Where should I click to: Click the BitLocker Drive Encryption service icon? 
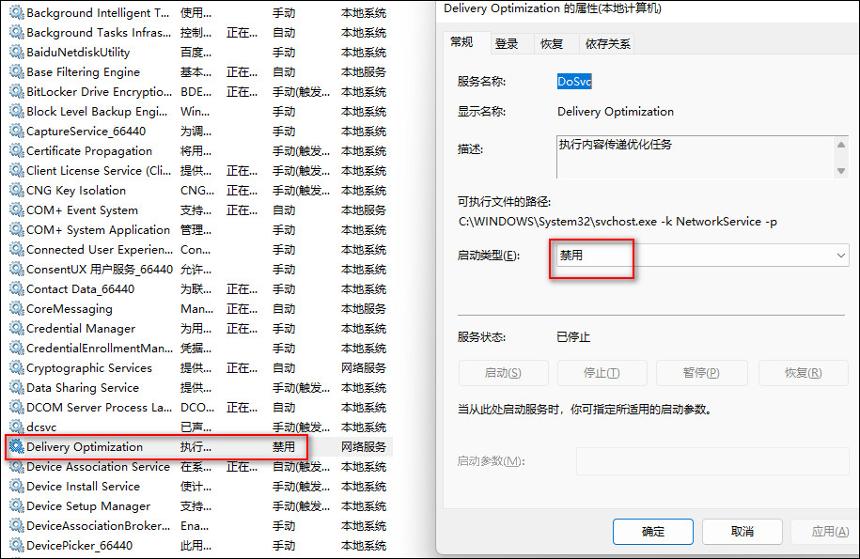click(x=17, y=91)
